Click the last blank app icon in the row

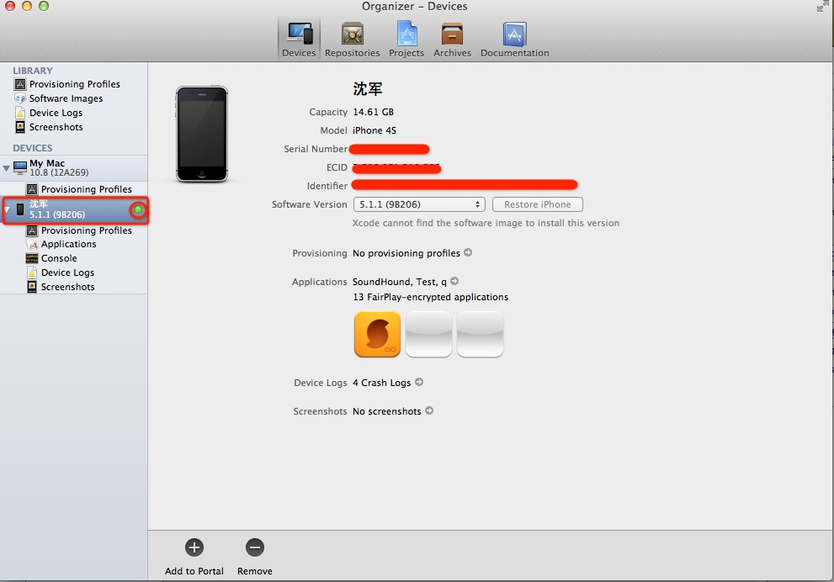coord(480,334)
